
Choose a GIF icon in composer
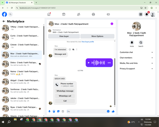[63, 111]
